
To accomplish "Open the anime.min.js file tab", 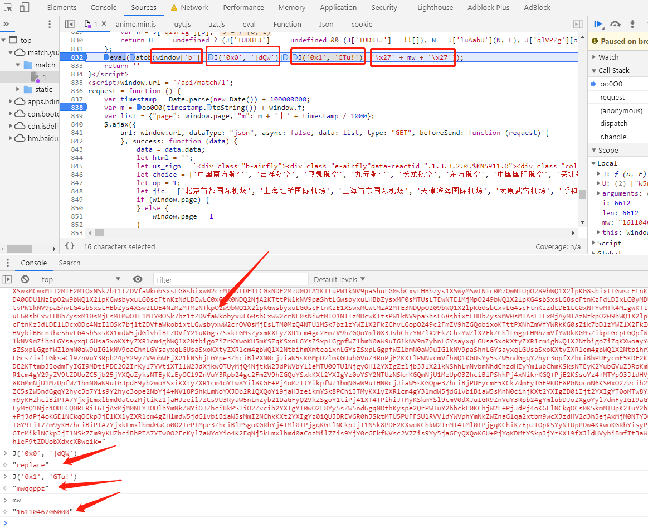I will pos(136,24).
